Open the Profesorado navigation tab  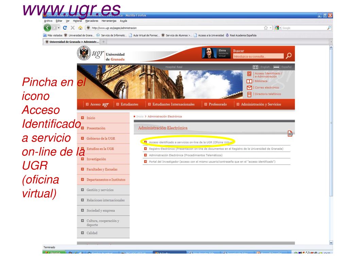(215, 104)
